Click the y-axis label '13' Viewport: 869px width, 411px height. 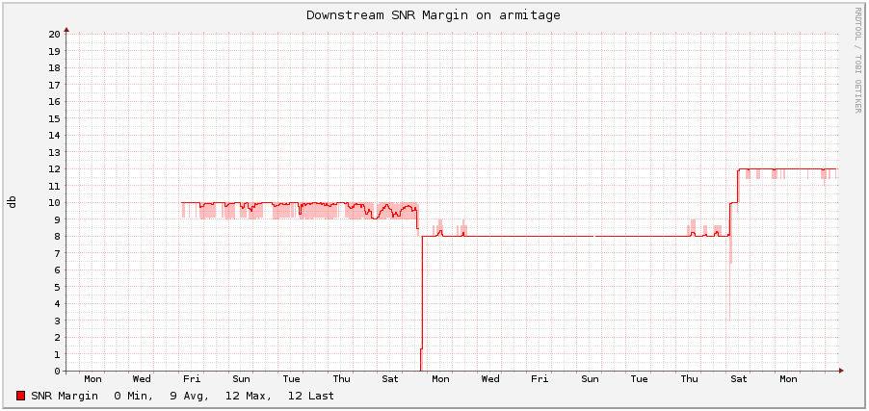click(x=54, y=152)
